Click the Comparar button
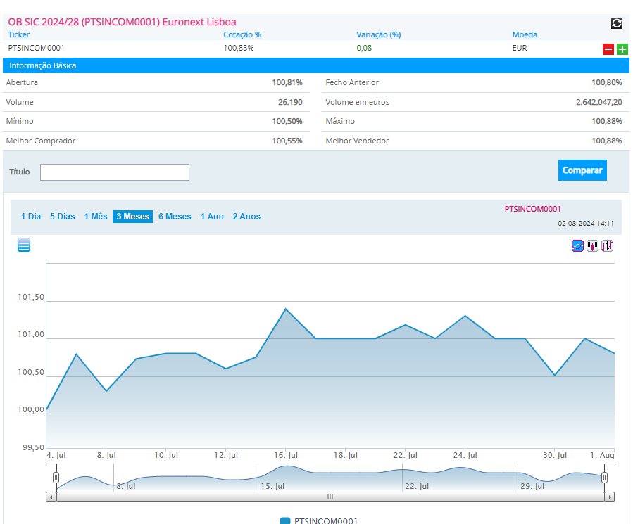633x524 pixels. coord(582,170)
